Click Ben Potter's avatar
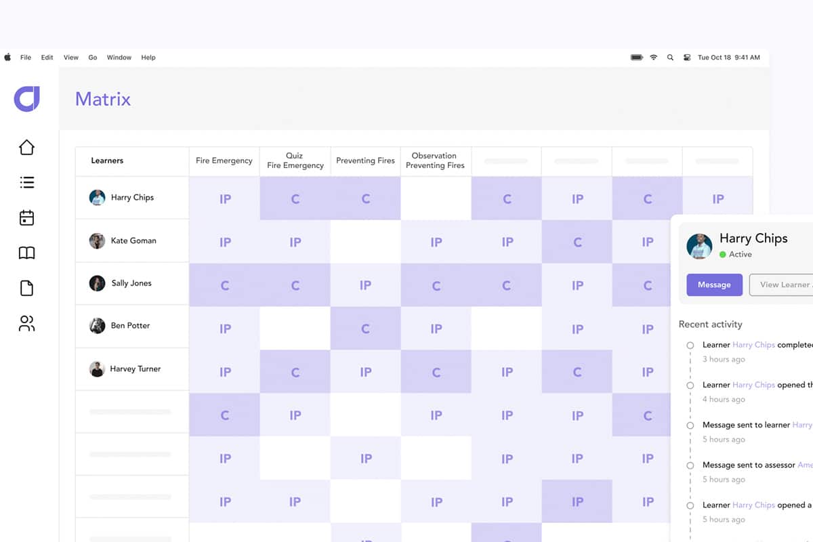Screen dimensions: 813x542 pos(97,326)
